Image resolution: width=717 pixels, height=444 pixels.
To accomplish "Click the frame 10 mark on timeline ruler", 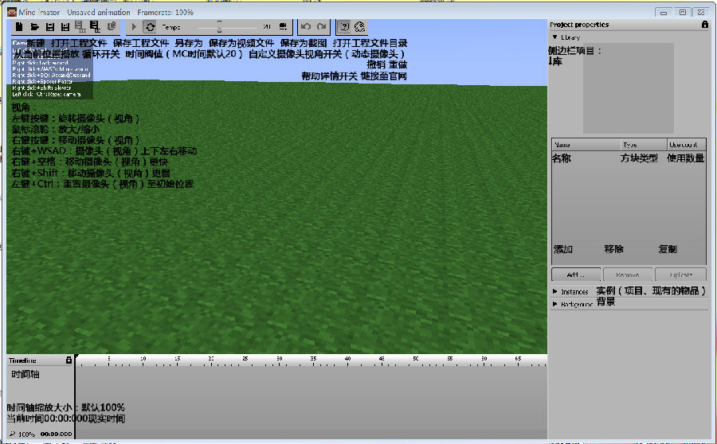I will coord(143,359).
